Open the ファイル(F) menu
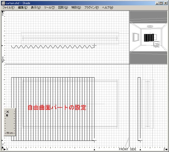The width and height of the screenshot is (169, 152). coord(8,8)
